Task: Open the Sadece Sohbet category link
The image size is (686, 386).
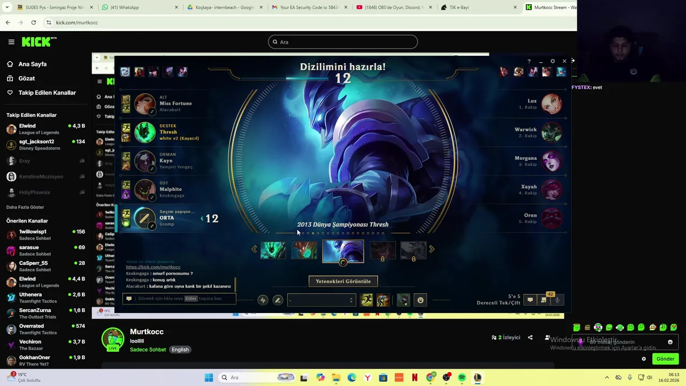Action: (x=148, y=350)
